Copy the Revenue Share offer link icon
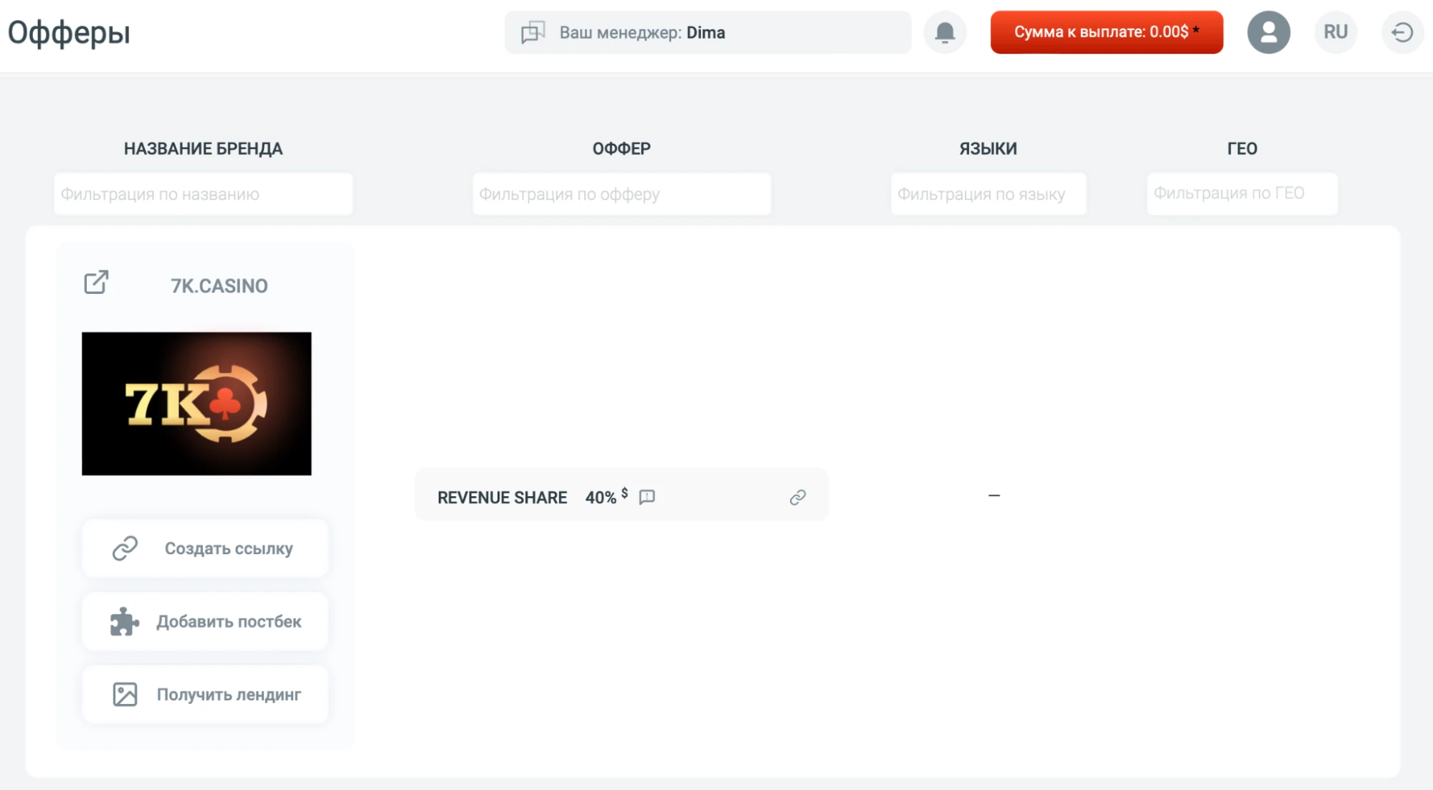1433x790 pixels. [798, 497]
